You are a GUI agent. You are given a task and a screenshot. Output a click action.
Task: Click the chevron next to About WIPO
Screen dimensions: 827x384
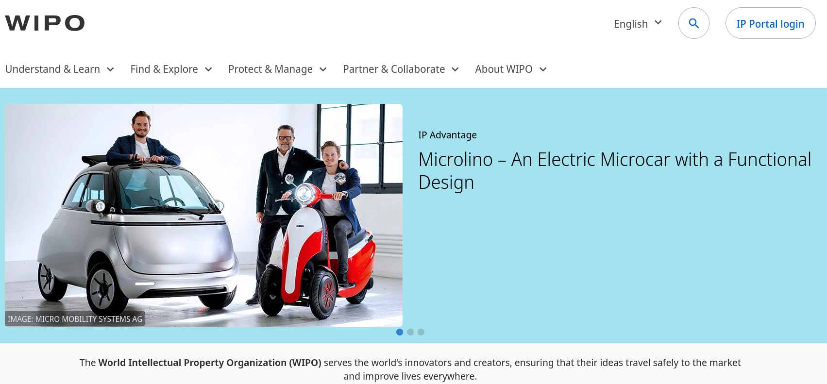(x=543, y=69)
